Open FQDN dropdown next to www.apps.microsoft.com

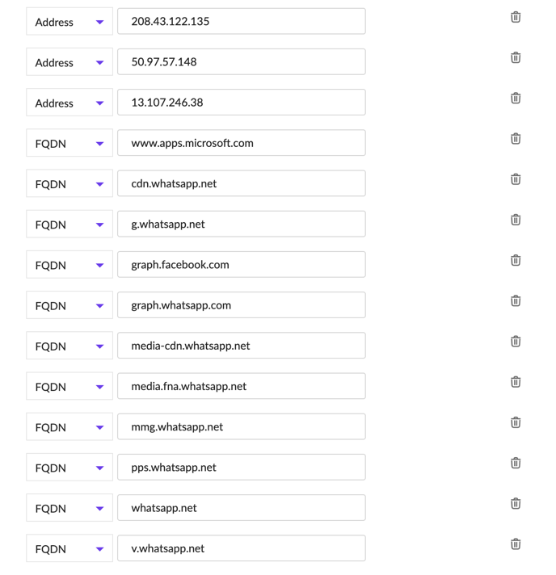click(69, 144)
